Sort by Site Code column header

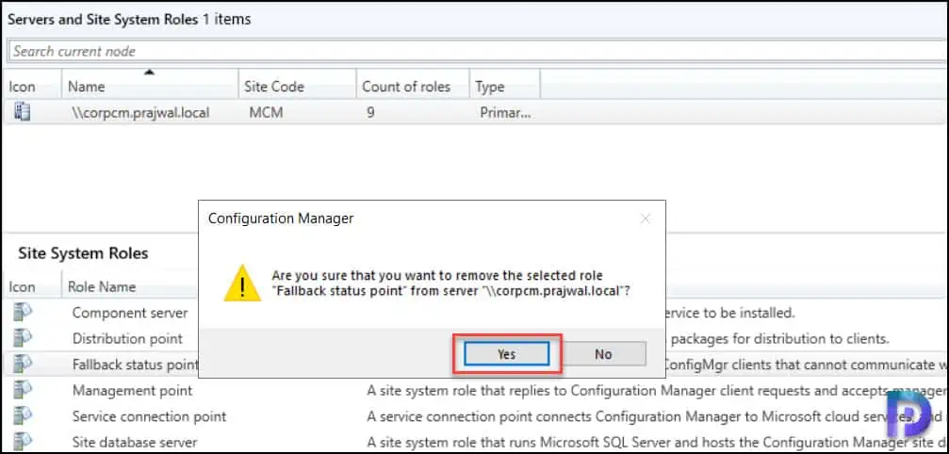(297, 87)
